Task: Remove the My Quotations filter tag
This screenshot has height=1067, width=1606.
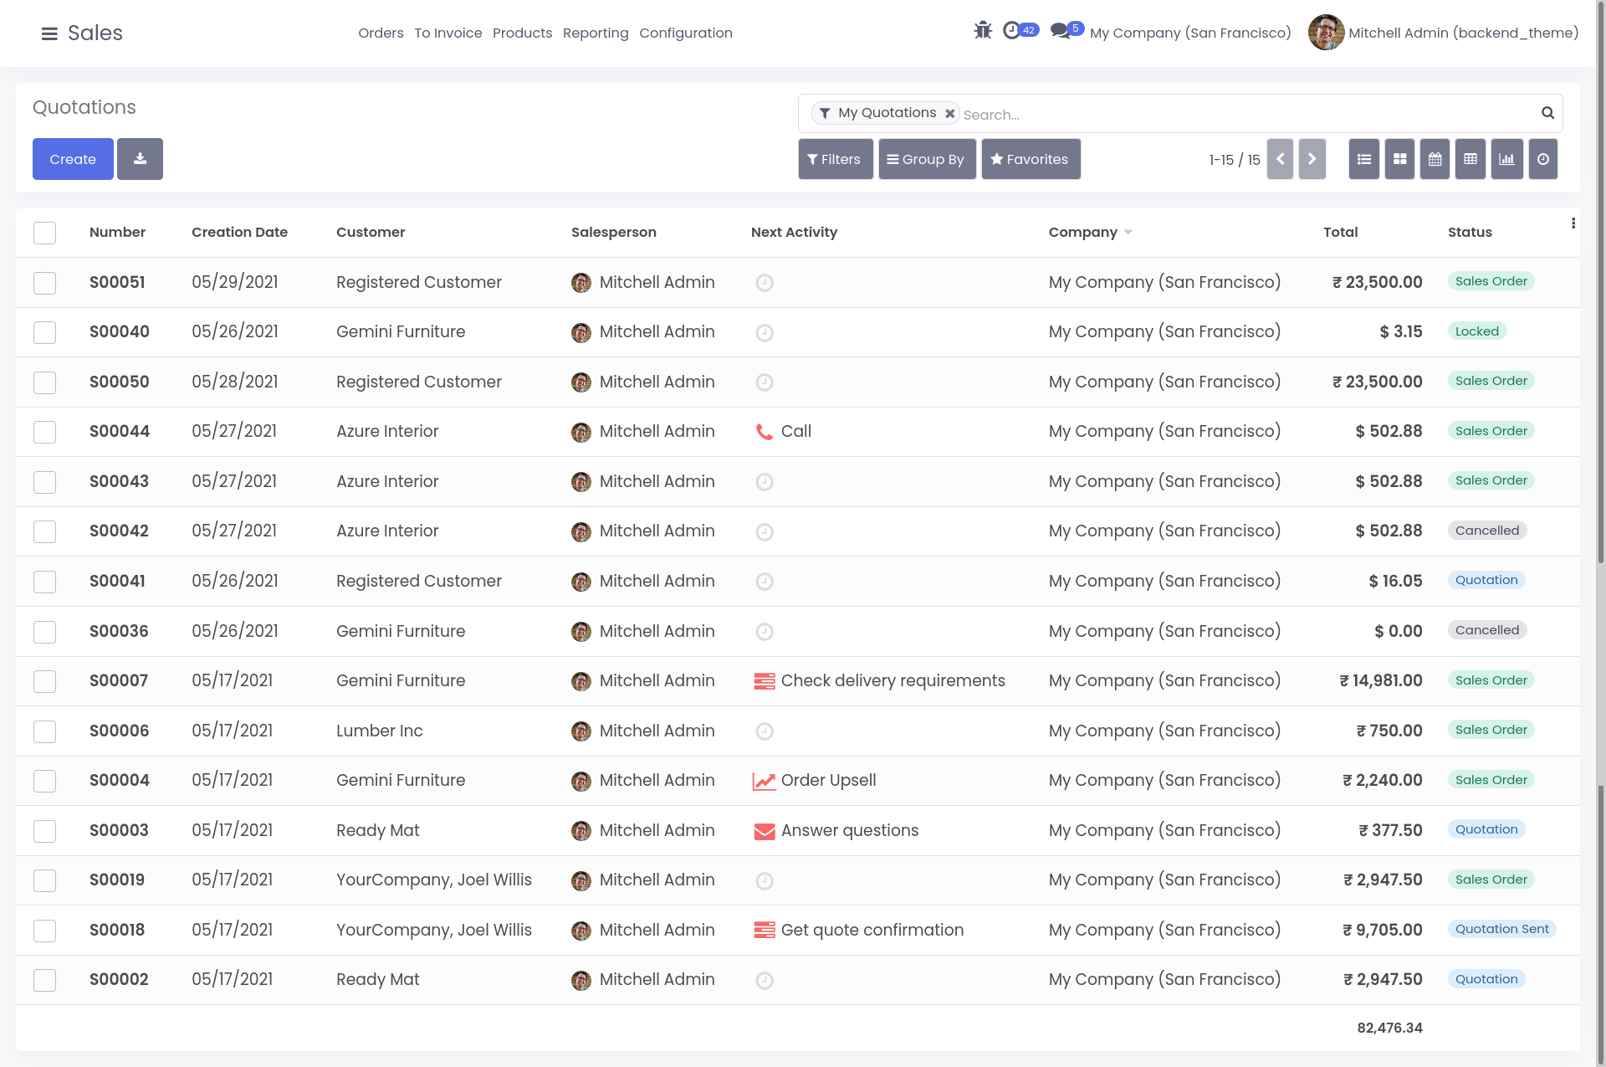Action: pos(949,114)
